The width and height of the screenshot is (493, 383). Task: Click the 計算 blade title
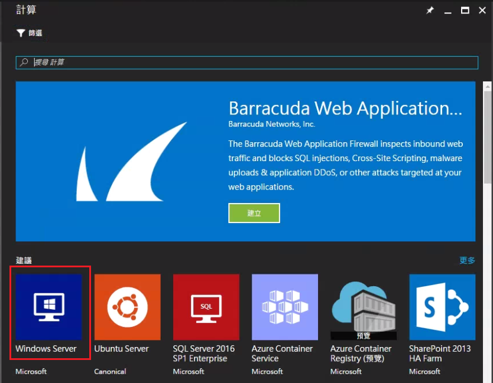pos(26,9)
